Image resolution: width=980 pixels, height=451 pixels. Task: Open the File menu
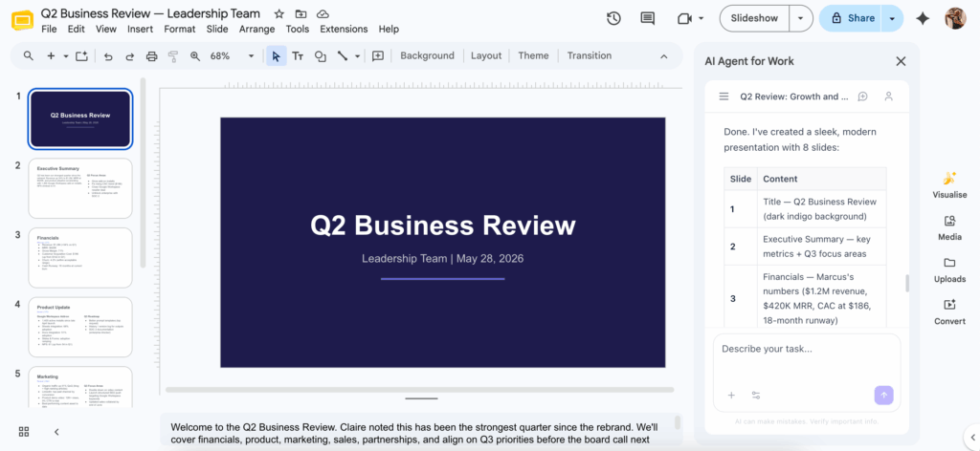[49, 30]
